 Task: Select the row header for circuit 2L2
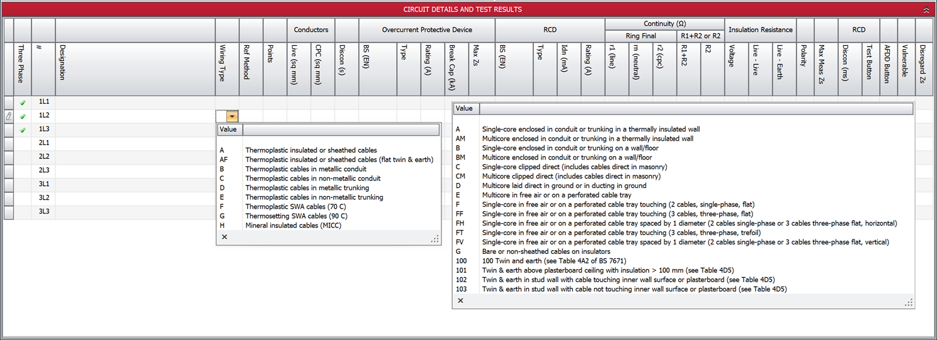click(x=9, y=157)
